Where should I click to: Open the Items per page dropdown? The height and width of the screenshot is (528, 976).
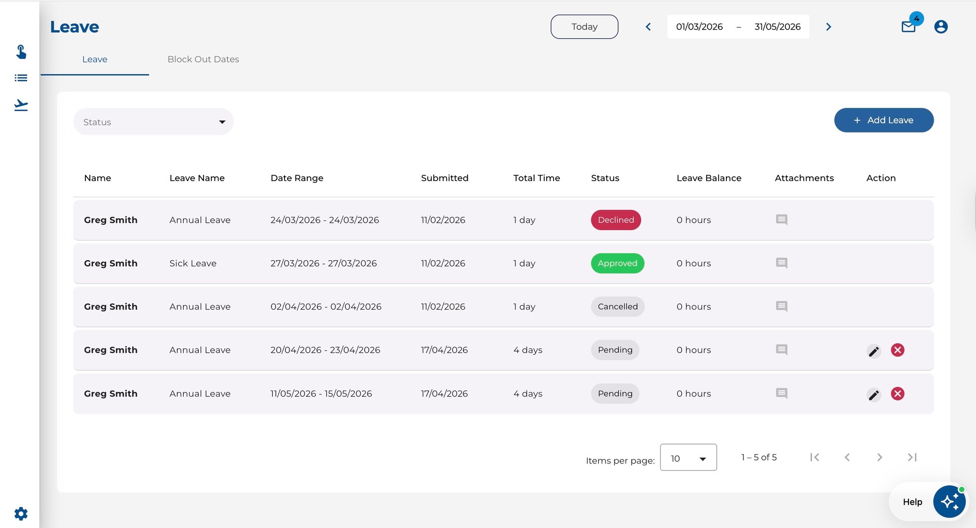point(689,457)
